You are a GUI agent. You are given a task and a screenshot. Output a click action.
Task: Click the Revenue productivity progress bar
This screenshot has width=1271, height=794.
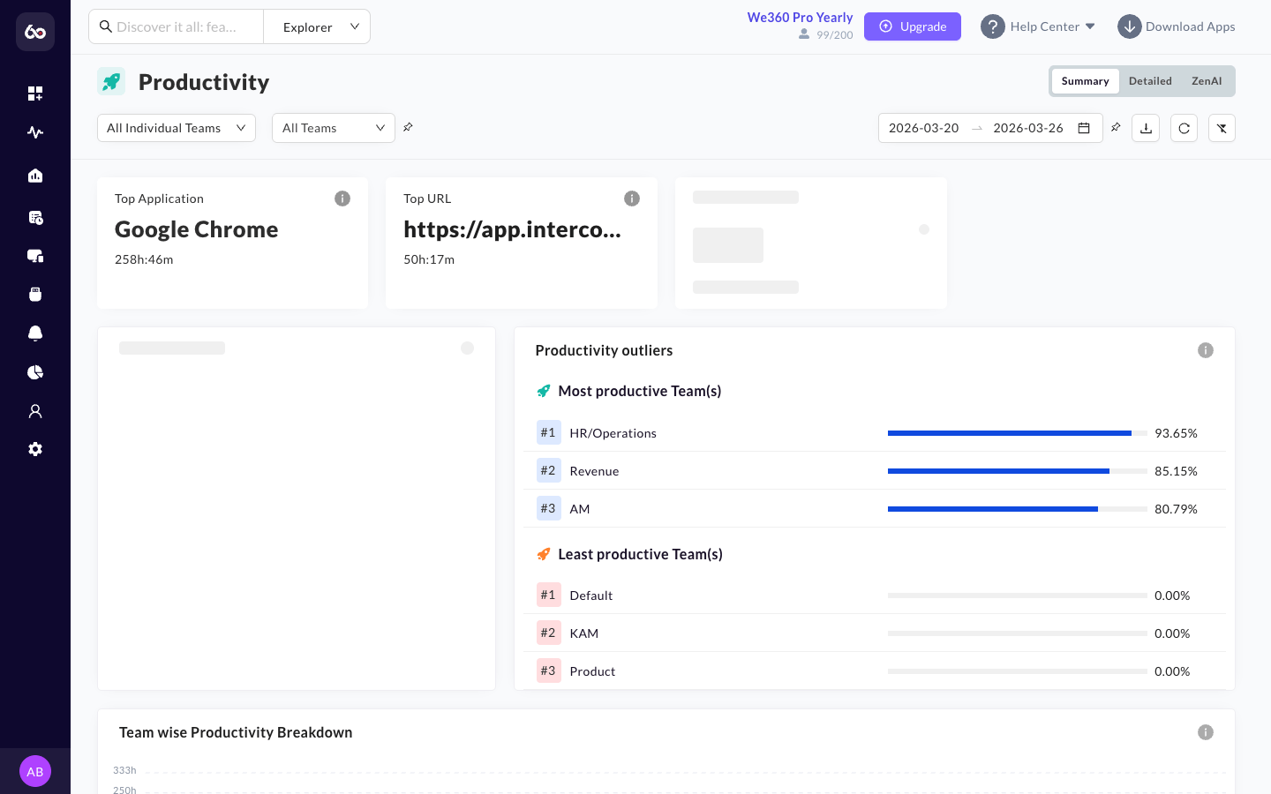(x=1018, y=471)
